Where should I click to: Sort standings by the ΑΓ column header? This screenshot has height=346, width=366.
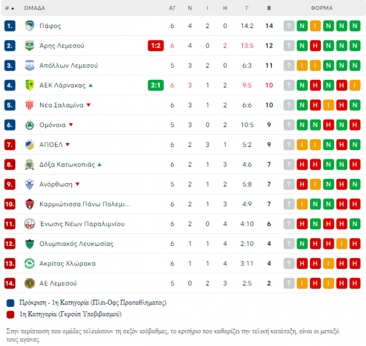(x=172, y=8)
